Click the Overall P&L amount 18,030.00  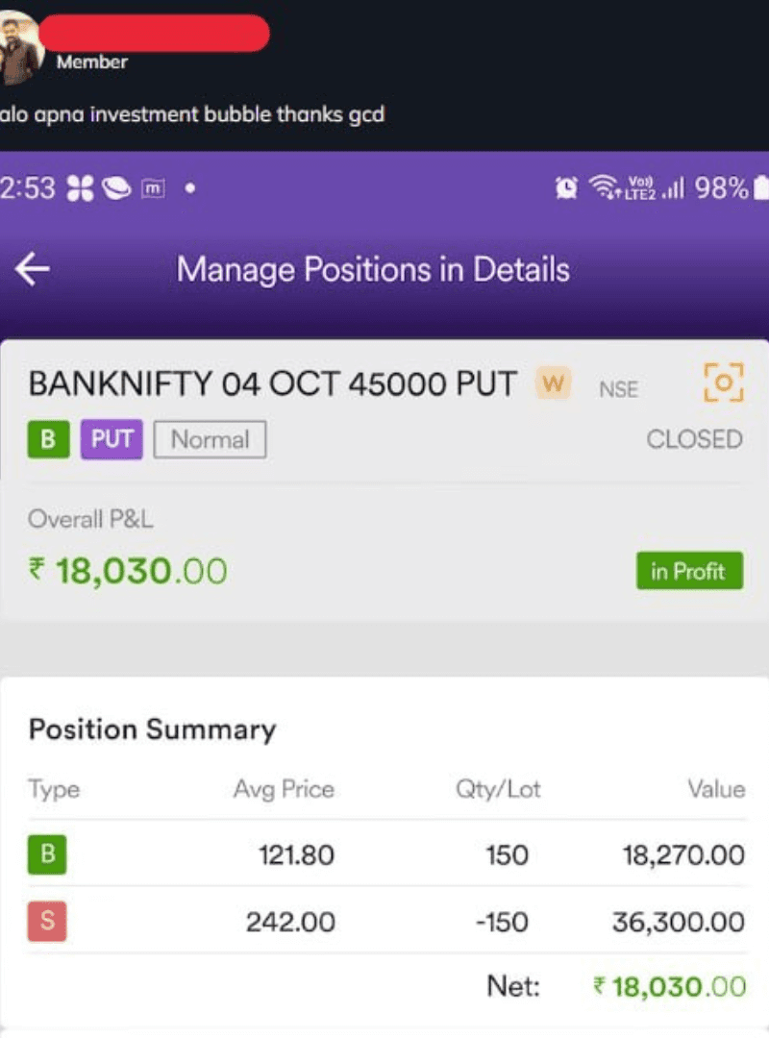(x=129, y=571)
